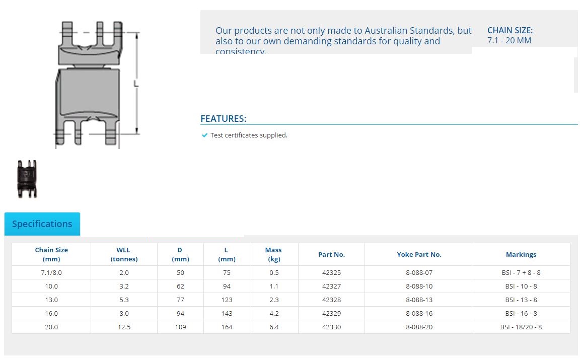Click WLL value 5.3
The image size is (582, 358).
124,300
